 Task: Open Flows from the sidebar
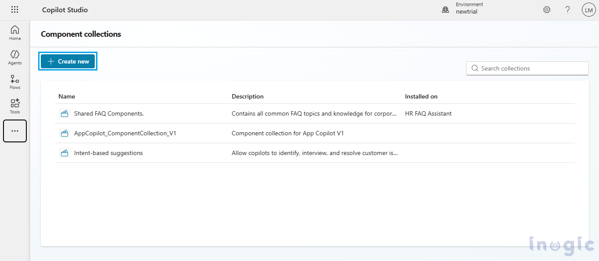(x=14, y=81)
